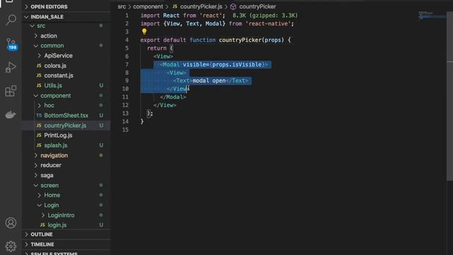Collapse the component folder
Viewport: 453px width, 255px height.
pyautogui.click(x=67, y=96)
